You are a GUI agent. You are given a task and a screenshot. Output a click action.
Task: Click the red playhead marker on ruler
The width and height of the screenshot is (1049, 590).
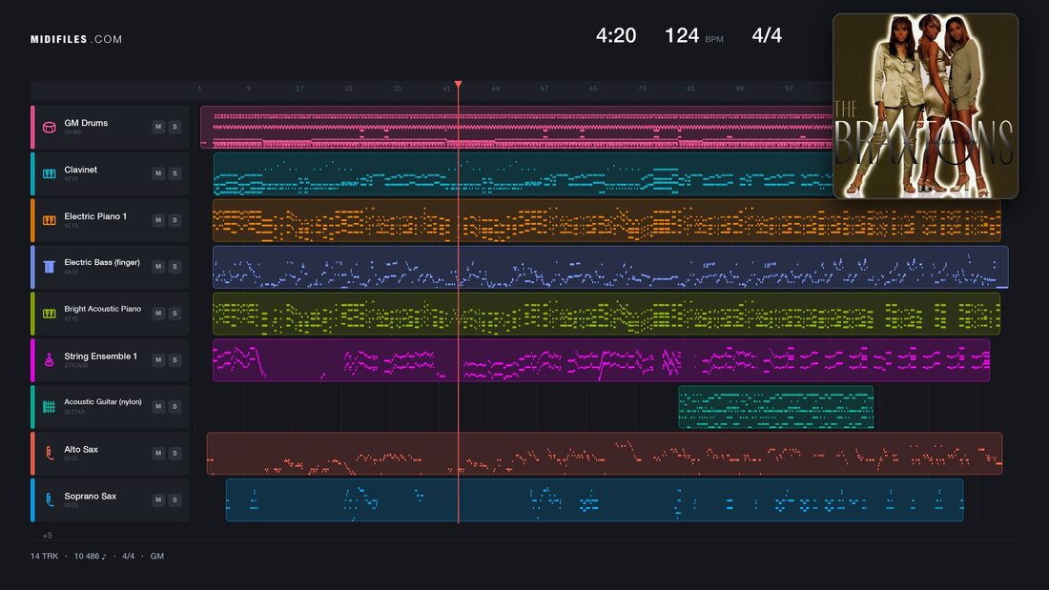tap(459, 84)
